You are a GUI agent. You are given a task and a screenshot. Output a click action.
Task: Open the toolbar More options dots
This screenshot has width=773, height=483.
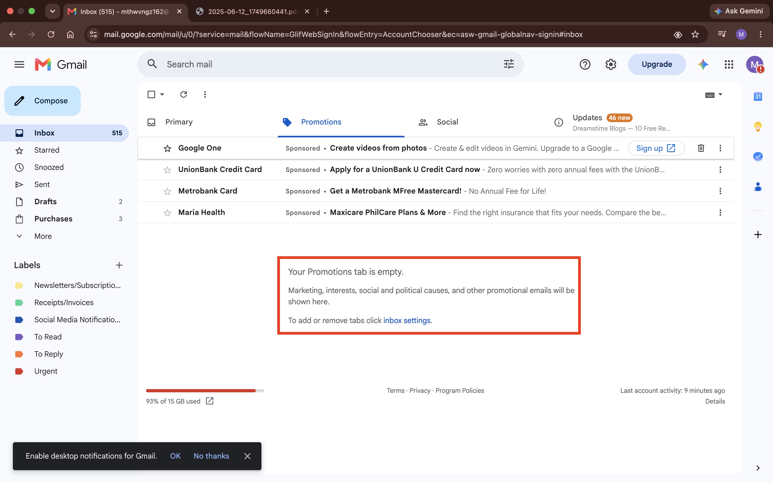click(205, 94)
